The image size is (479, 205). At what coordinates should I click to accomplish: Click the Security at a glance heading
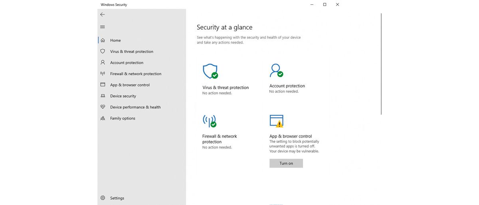click(224, 27)
